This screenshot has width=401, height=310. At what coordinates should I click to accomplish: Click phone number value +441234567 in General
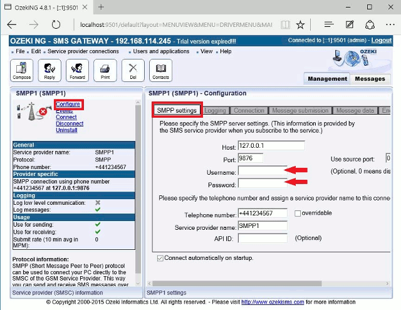pos(110,167)
